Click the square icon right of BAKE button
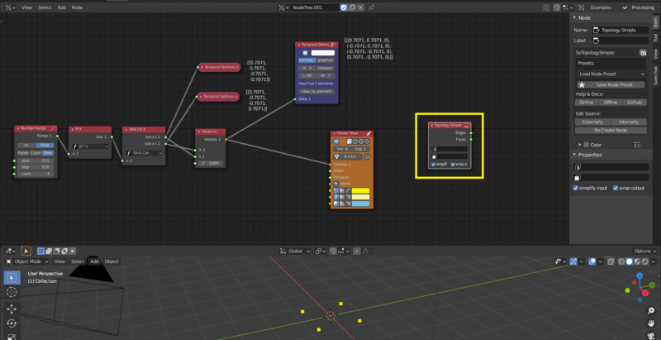This screenshot has height=340, width=661. [367, 156]
